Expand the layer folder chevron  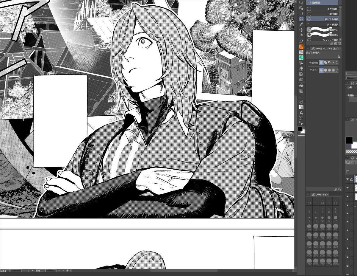[x=355, y=206]
